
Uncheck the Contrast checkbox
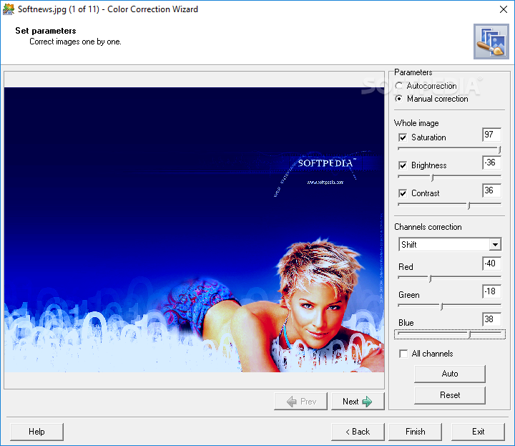pos(403,193)
